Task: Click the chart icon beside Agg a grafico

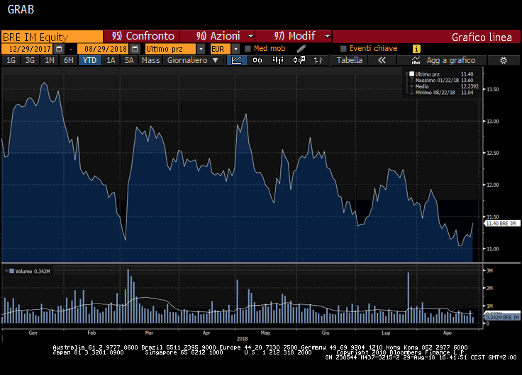Action: pos(416,60)
